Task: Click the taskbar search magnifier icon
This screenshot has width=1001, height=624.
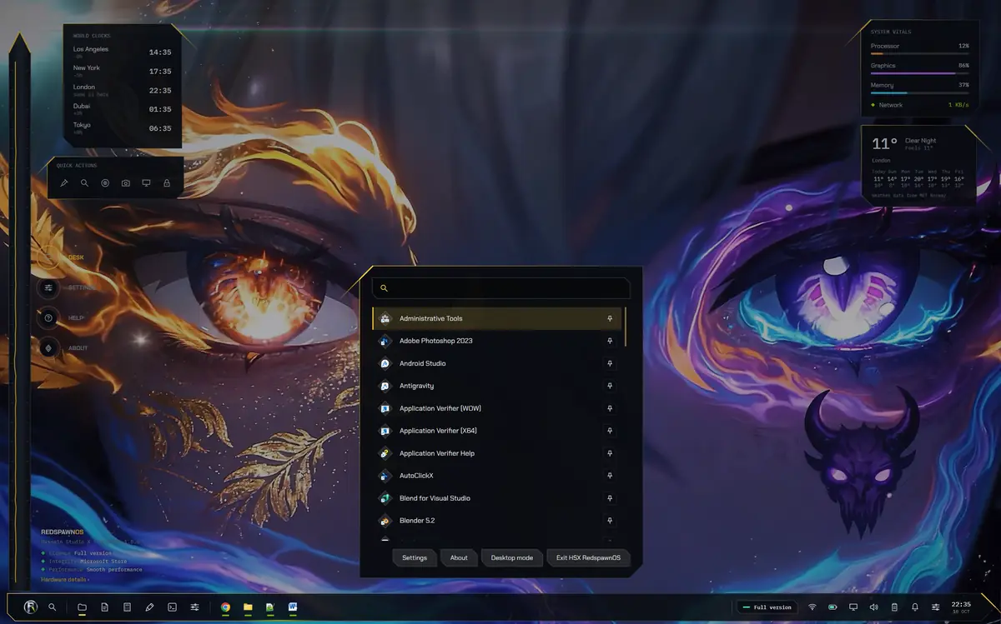Action: tap(53, 607)
